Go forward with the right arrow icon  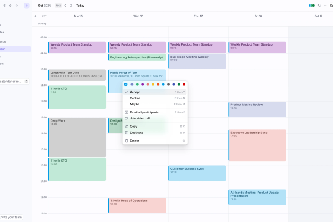click(17, 6)
